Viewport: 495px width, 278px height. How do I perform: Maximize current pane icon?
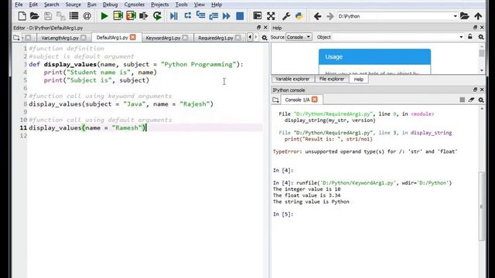click(258, 16)
